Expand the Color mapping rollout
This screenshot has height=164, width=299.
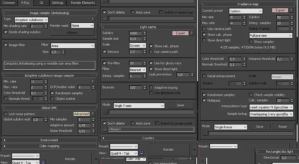[5, 146]
